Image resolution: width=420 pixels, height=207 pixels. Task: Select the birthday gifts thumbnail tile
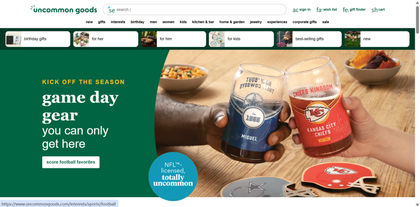pos(38,39)
